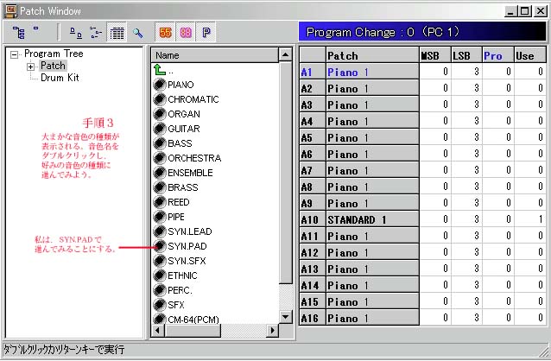Click the horizontal scrollbar right arrow

point(272,331)
